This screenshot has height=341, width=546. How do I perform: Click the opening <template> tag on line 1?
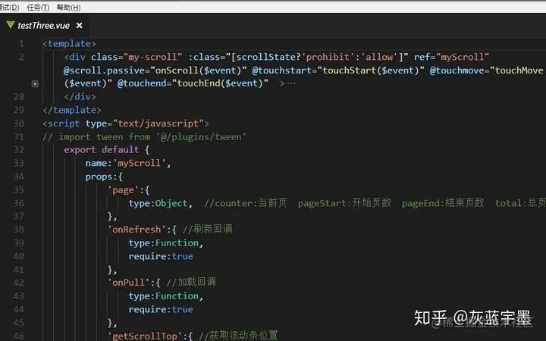tap(69, 43)
